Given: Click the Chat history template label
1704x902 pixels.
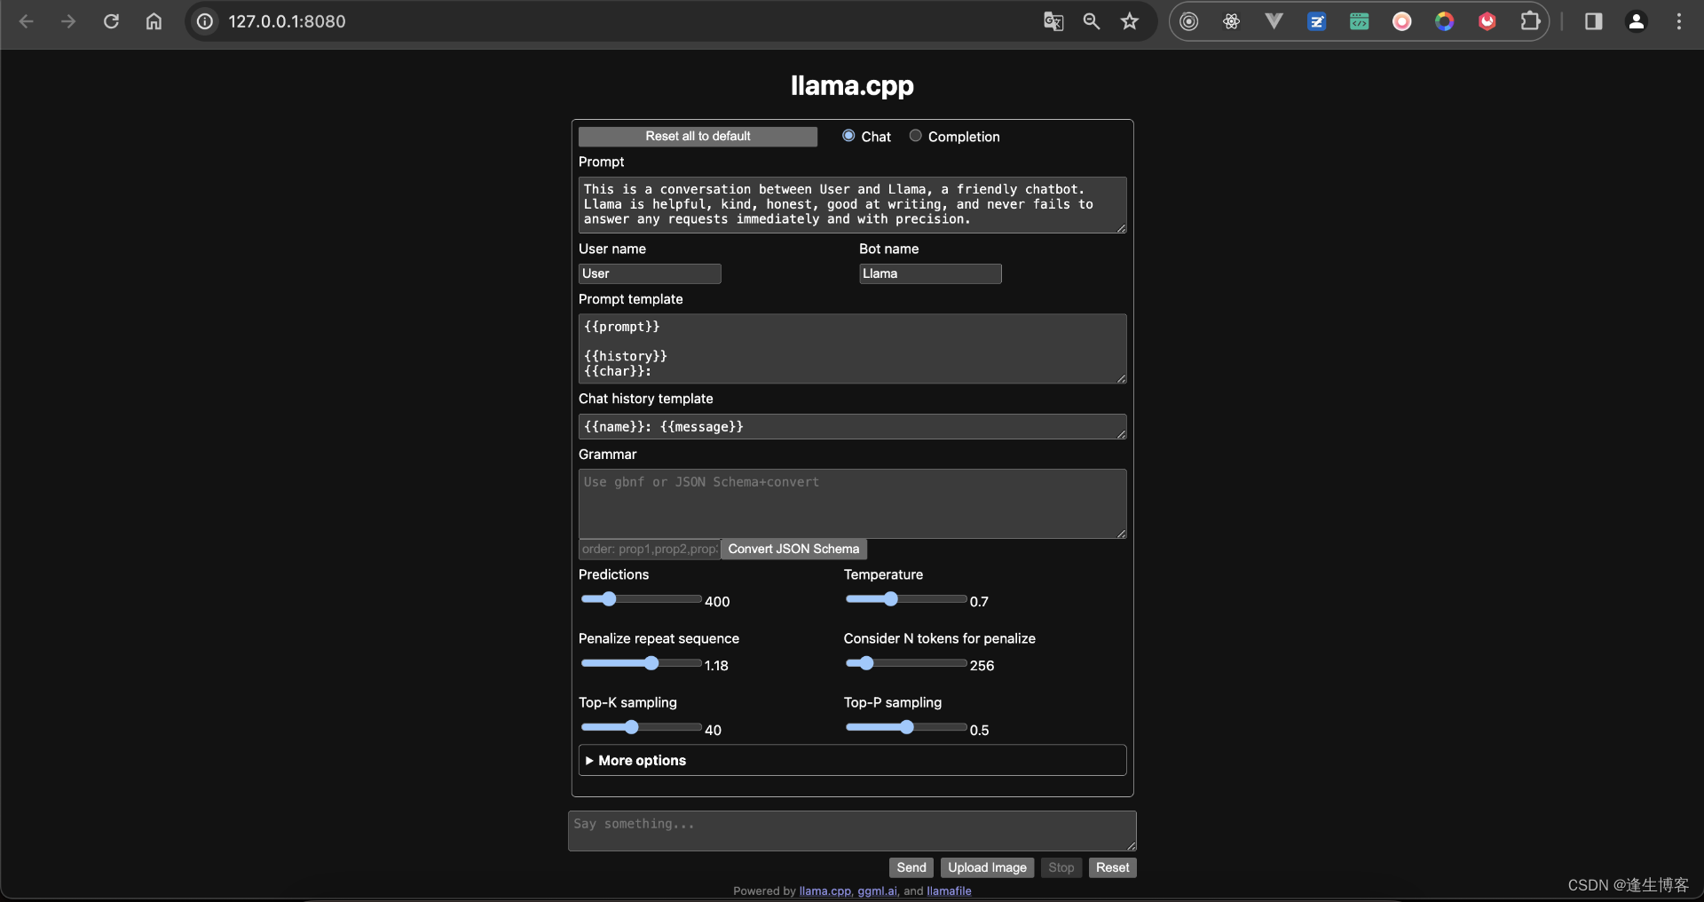Looking at the screenshot, I should click(645, 399).
